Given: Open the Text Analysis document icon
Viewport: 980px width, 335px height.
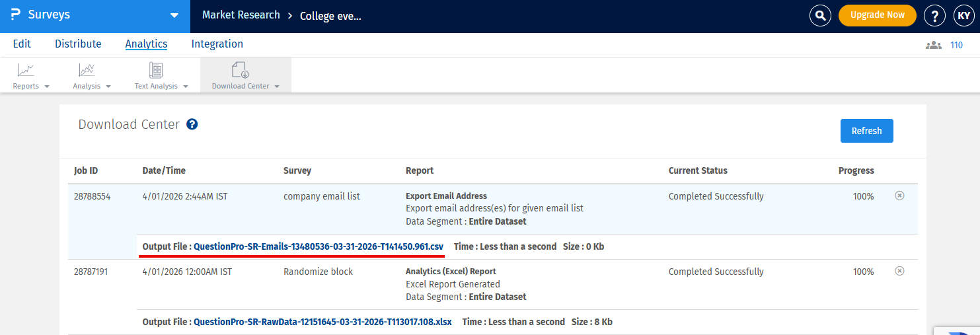Looking at the screenshot, I should pos(156,70).
